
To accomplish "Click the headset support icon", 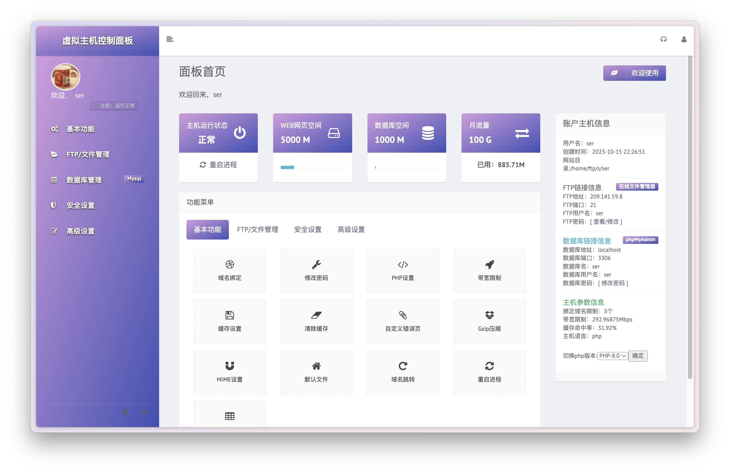I will (664, 39).
